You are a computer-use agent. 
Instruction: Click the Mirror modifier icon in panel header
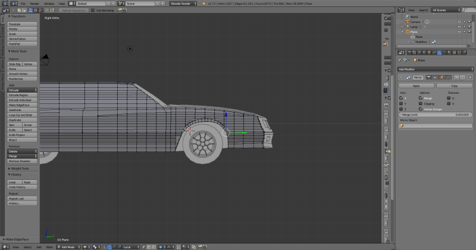point(409,77)
